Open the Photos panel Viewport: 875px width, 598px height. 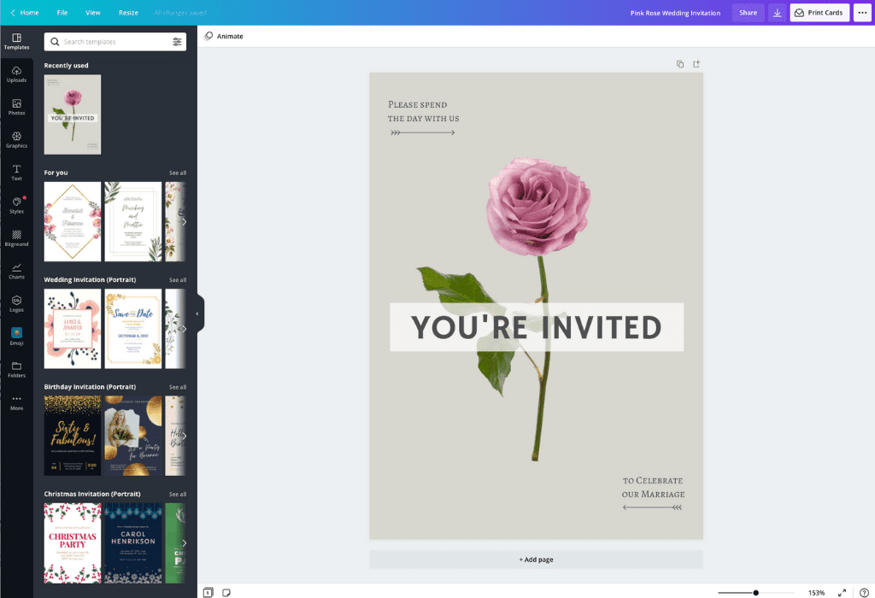pyautogui.click(x=17, y=108)
